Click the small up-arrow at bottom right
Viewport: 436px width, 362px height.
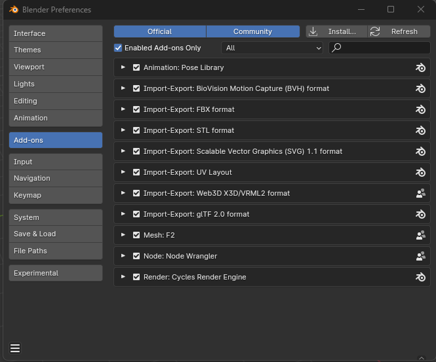422,358
